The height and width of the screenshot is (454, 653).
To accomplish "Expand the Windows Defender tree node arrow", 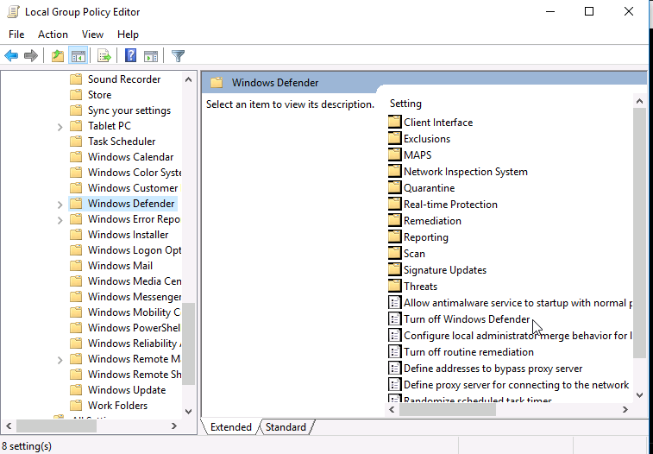I will pos(60,204).
